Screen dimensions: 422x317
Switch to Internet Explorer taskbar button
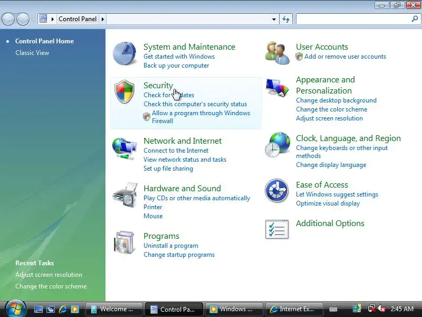(x=294, y=309)
